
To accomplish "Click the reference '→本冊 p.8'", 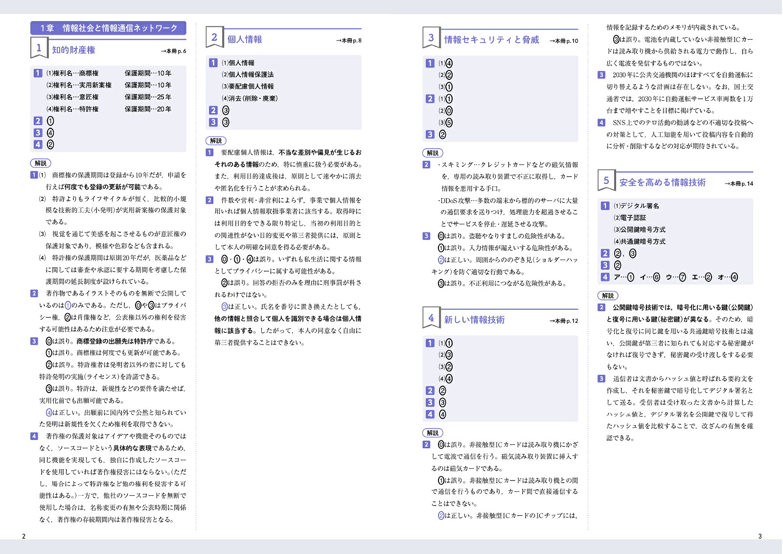I will click(348, 41).
